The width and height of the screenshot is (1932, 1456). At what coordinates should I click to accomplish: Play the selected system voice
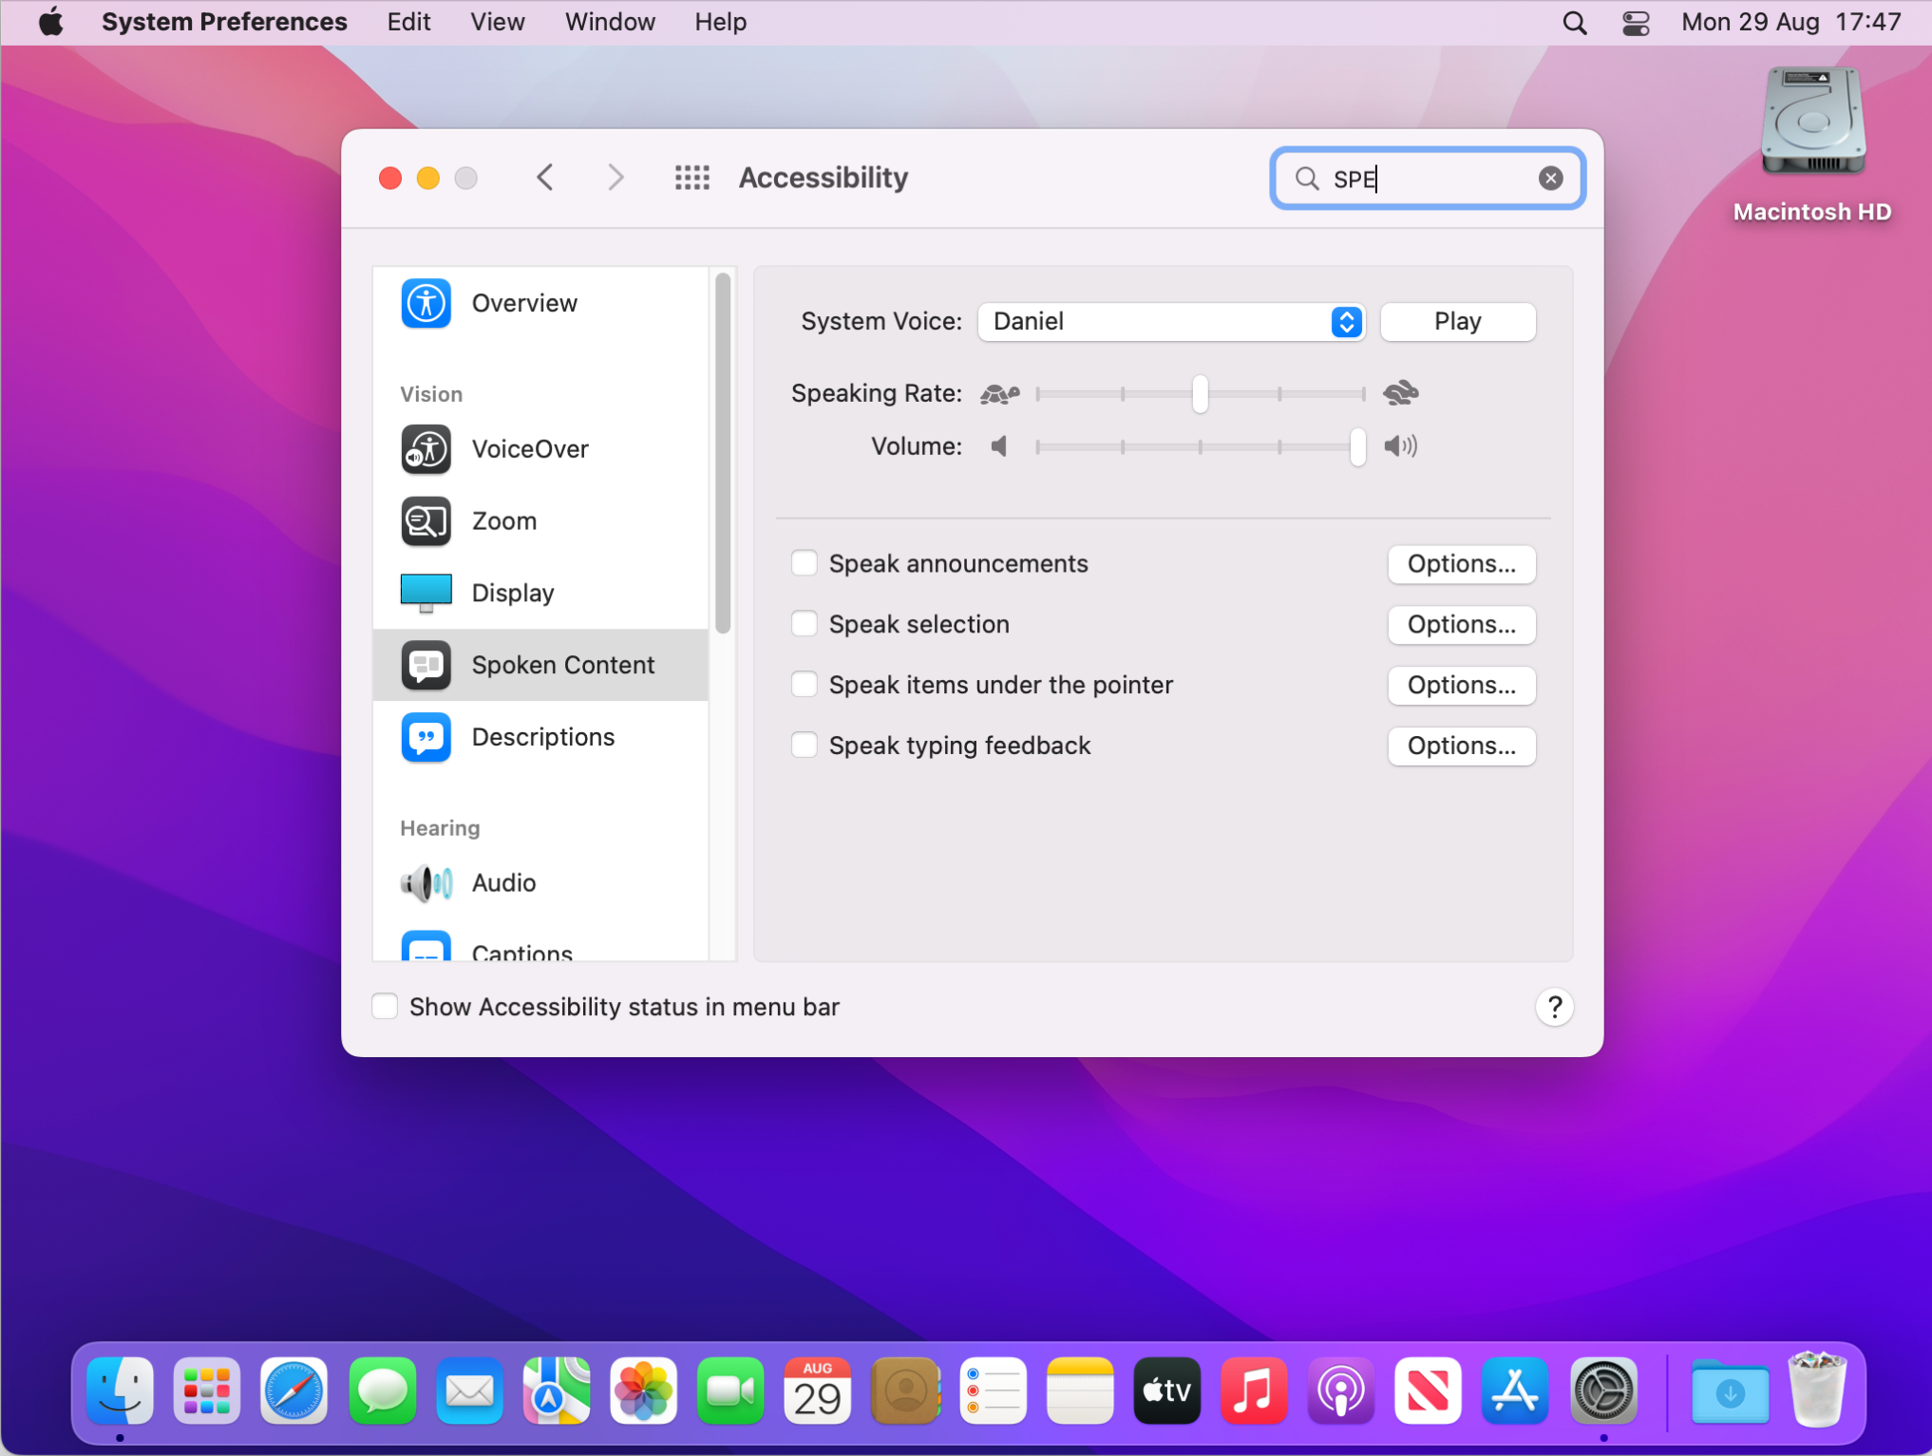pyautogui.click(x=1457, y=322)
